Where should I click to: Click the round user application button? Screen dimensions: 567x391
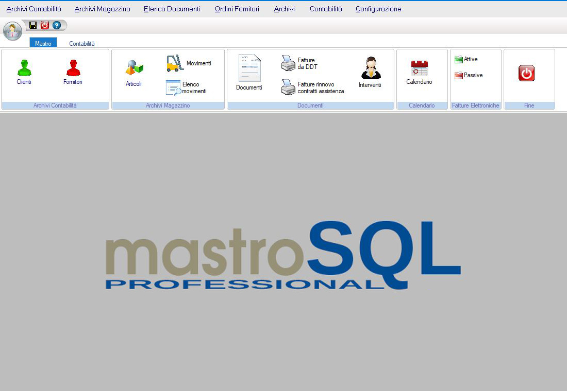tap(13, 31)
